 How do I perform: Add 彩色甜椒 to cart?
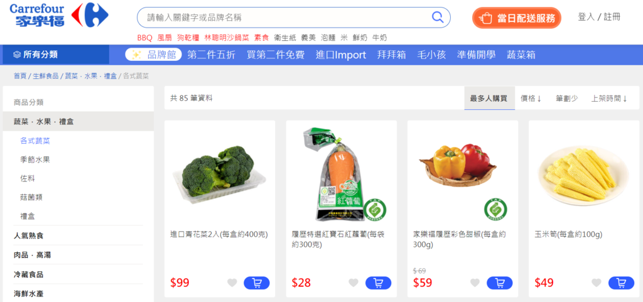(499, 283)
